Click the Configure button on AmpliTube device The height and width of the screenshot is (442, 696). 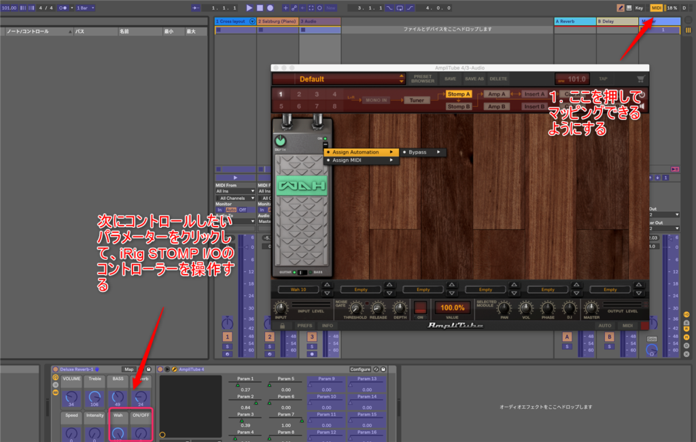(360, 369)
